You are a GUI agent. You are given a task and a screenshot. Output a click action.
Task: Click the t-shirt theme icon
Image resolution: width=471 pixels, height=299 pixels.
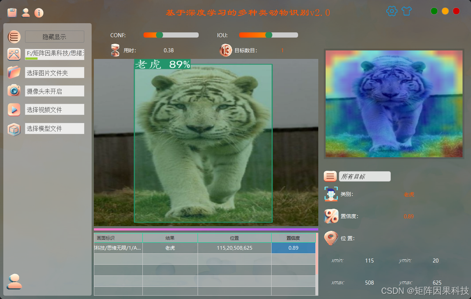point(406,11)
